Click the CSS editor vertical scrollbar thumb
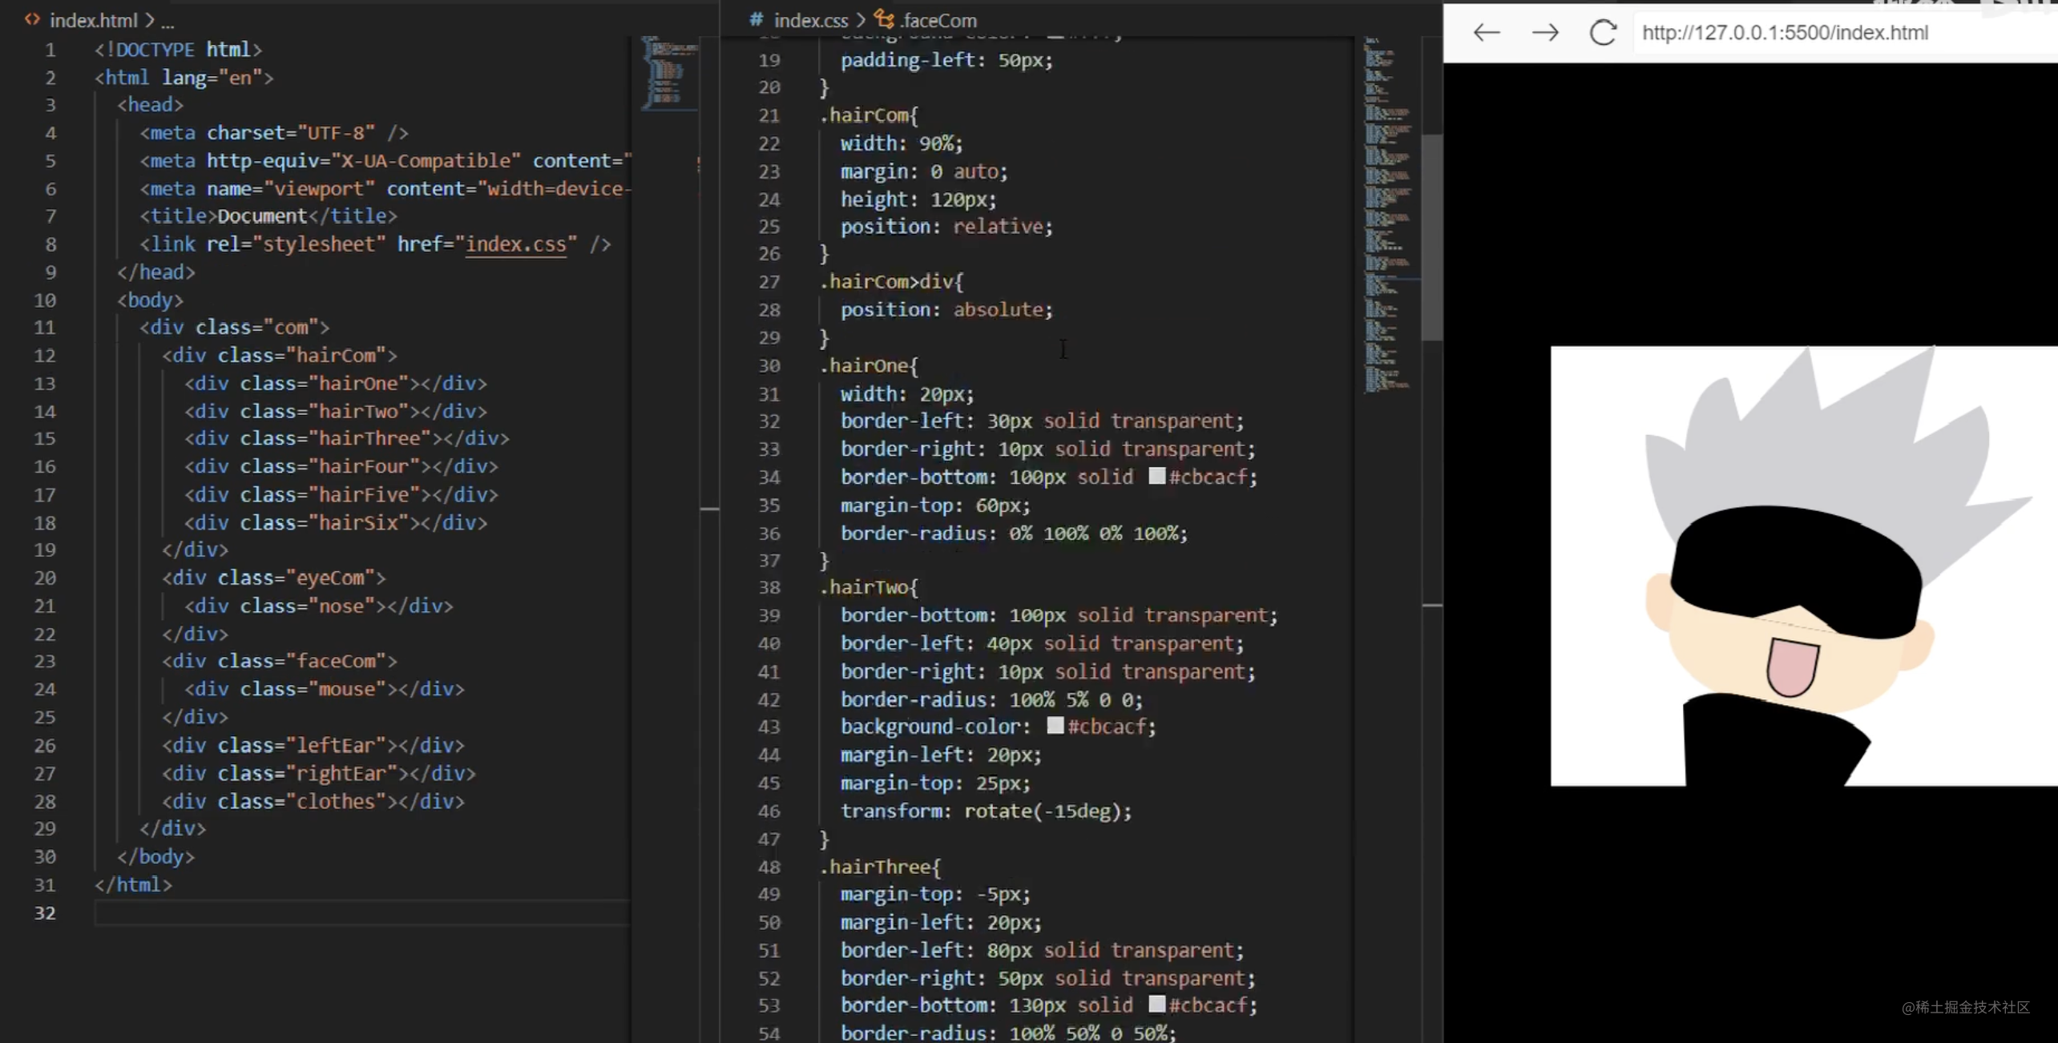The image size is (2058, 1043). pos(1431,237)
